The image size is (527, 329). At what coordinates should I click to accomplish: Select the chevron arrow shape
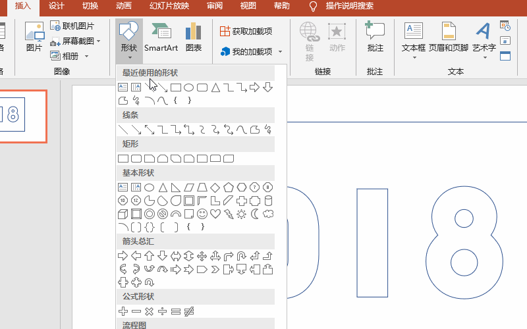(x=215, y=269)
